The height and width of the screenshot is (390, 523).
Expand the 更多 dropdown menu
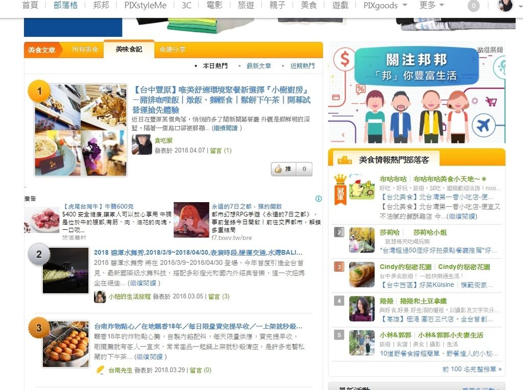(432, 5)
